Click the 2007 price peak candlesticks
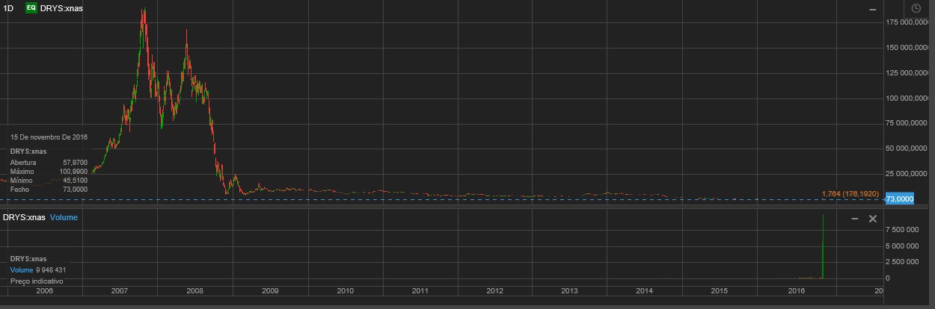The width and height of the screenshot is (935, 309). (x=144, y=30)
